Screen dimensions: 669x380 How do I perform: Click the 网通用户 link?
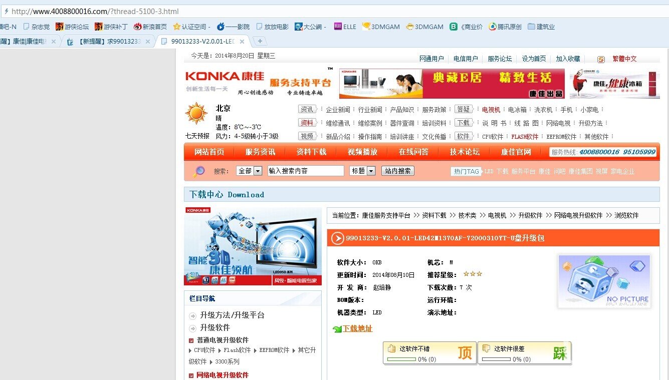pyautogui.click(x=431, y=59)
